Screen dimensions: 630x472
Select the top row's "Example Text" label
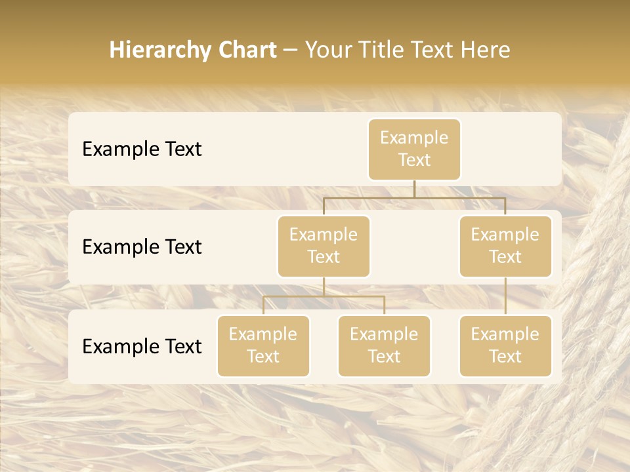click(142, 149)
